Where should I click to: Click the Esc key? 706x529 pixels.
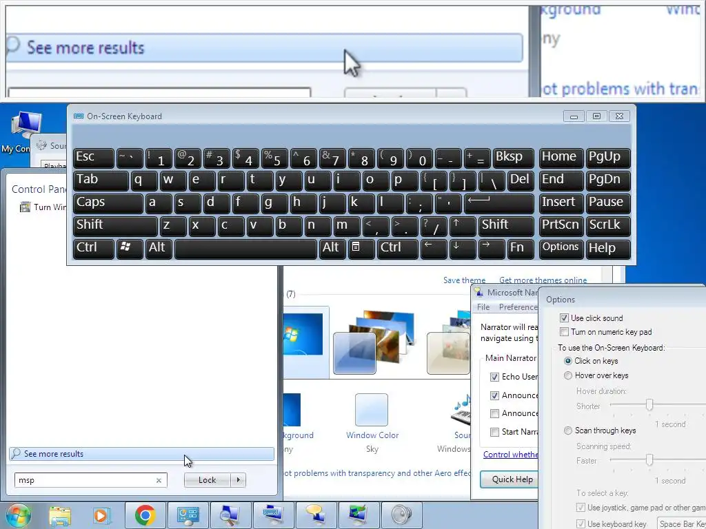point(93,158)
